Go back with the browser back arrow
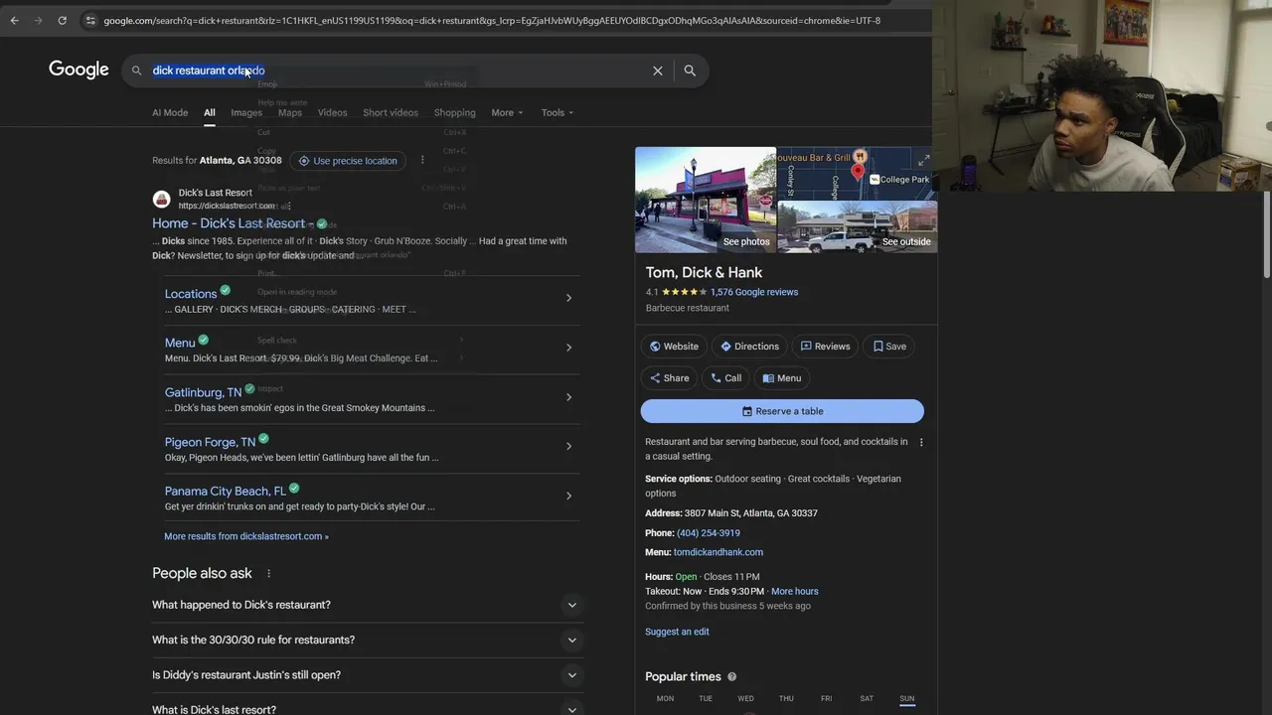 coord(14,20)
